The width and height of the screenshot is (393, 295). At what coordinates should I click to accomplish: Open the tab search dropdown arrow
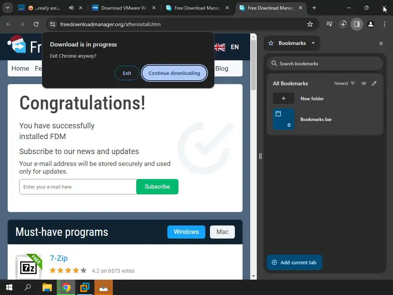tap(8, 8)
